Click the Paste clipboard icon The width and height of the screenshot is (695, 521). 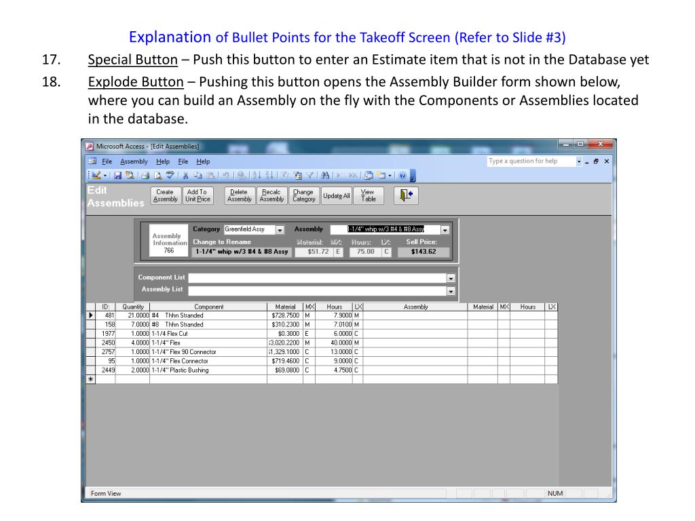(x=210, y=176)
